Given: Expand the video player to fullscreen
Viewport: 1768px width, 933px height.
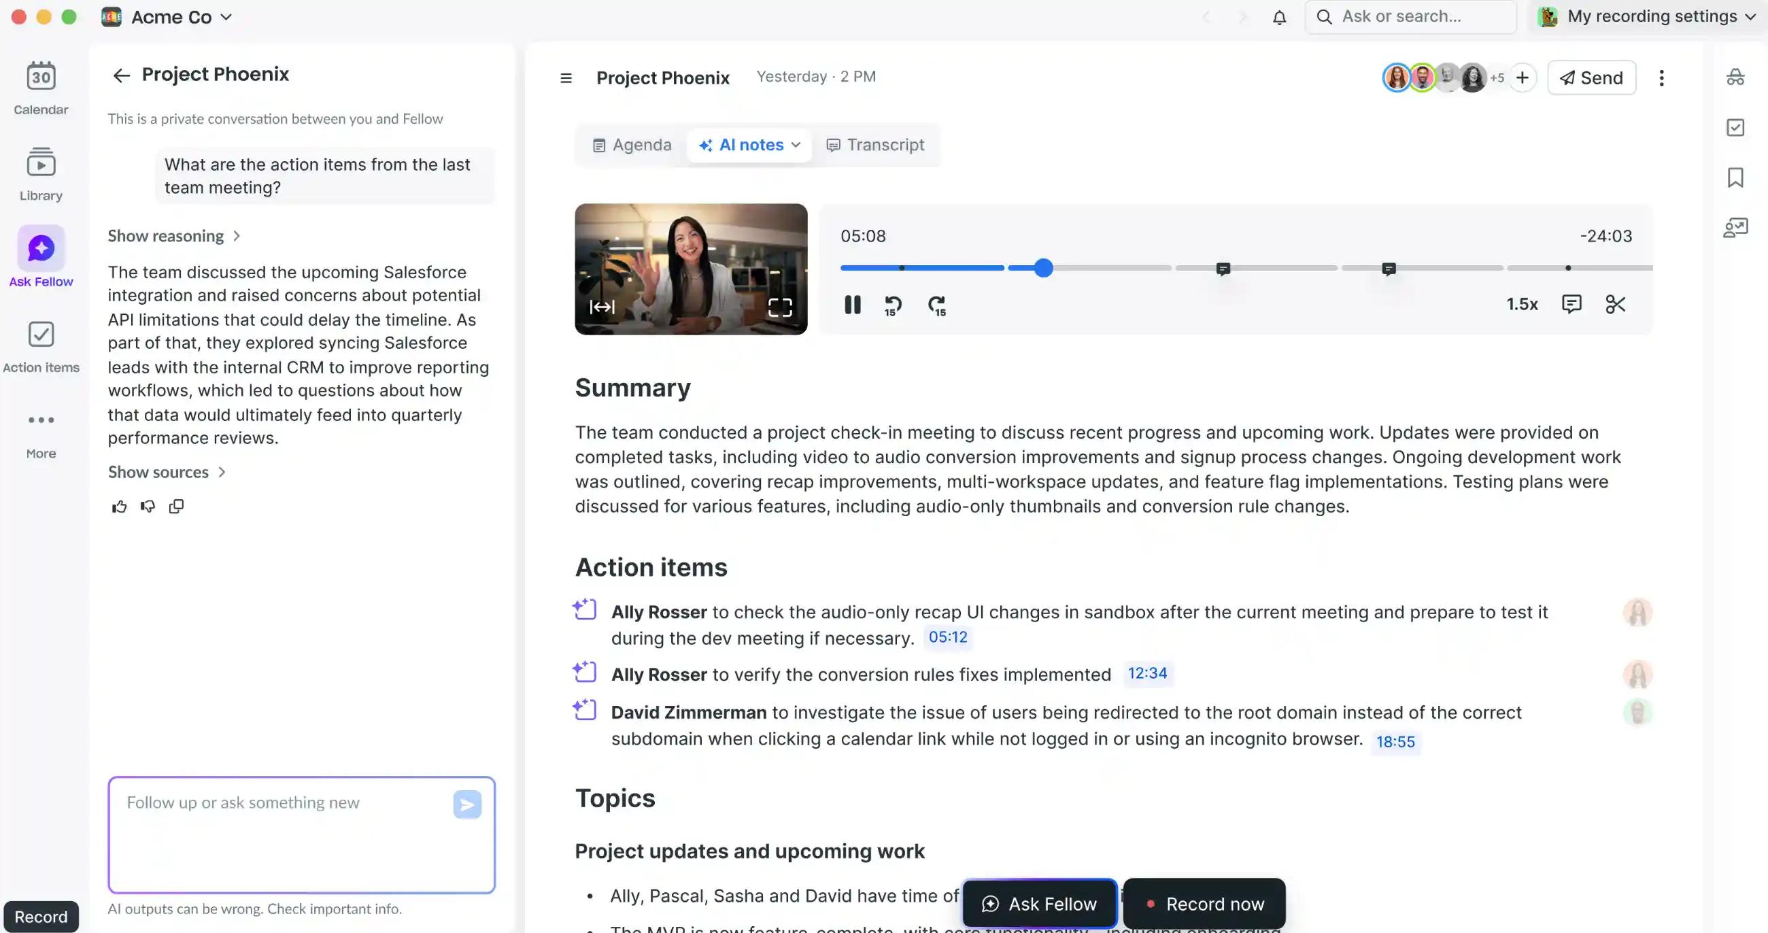Looking at the screenshot, I should click(782, 308).
